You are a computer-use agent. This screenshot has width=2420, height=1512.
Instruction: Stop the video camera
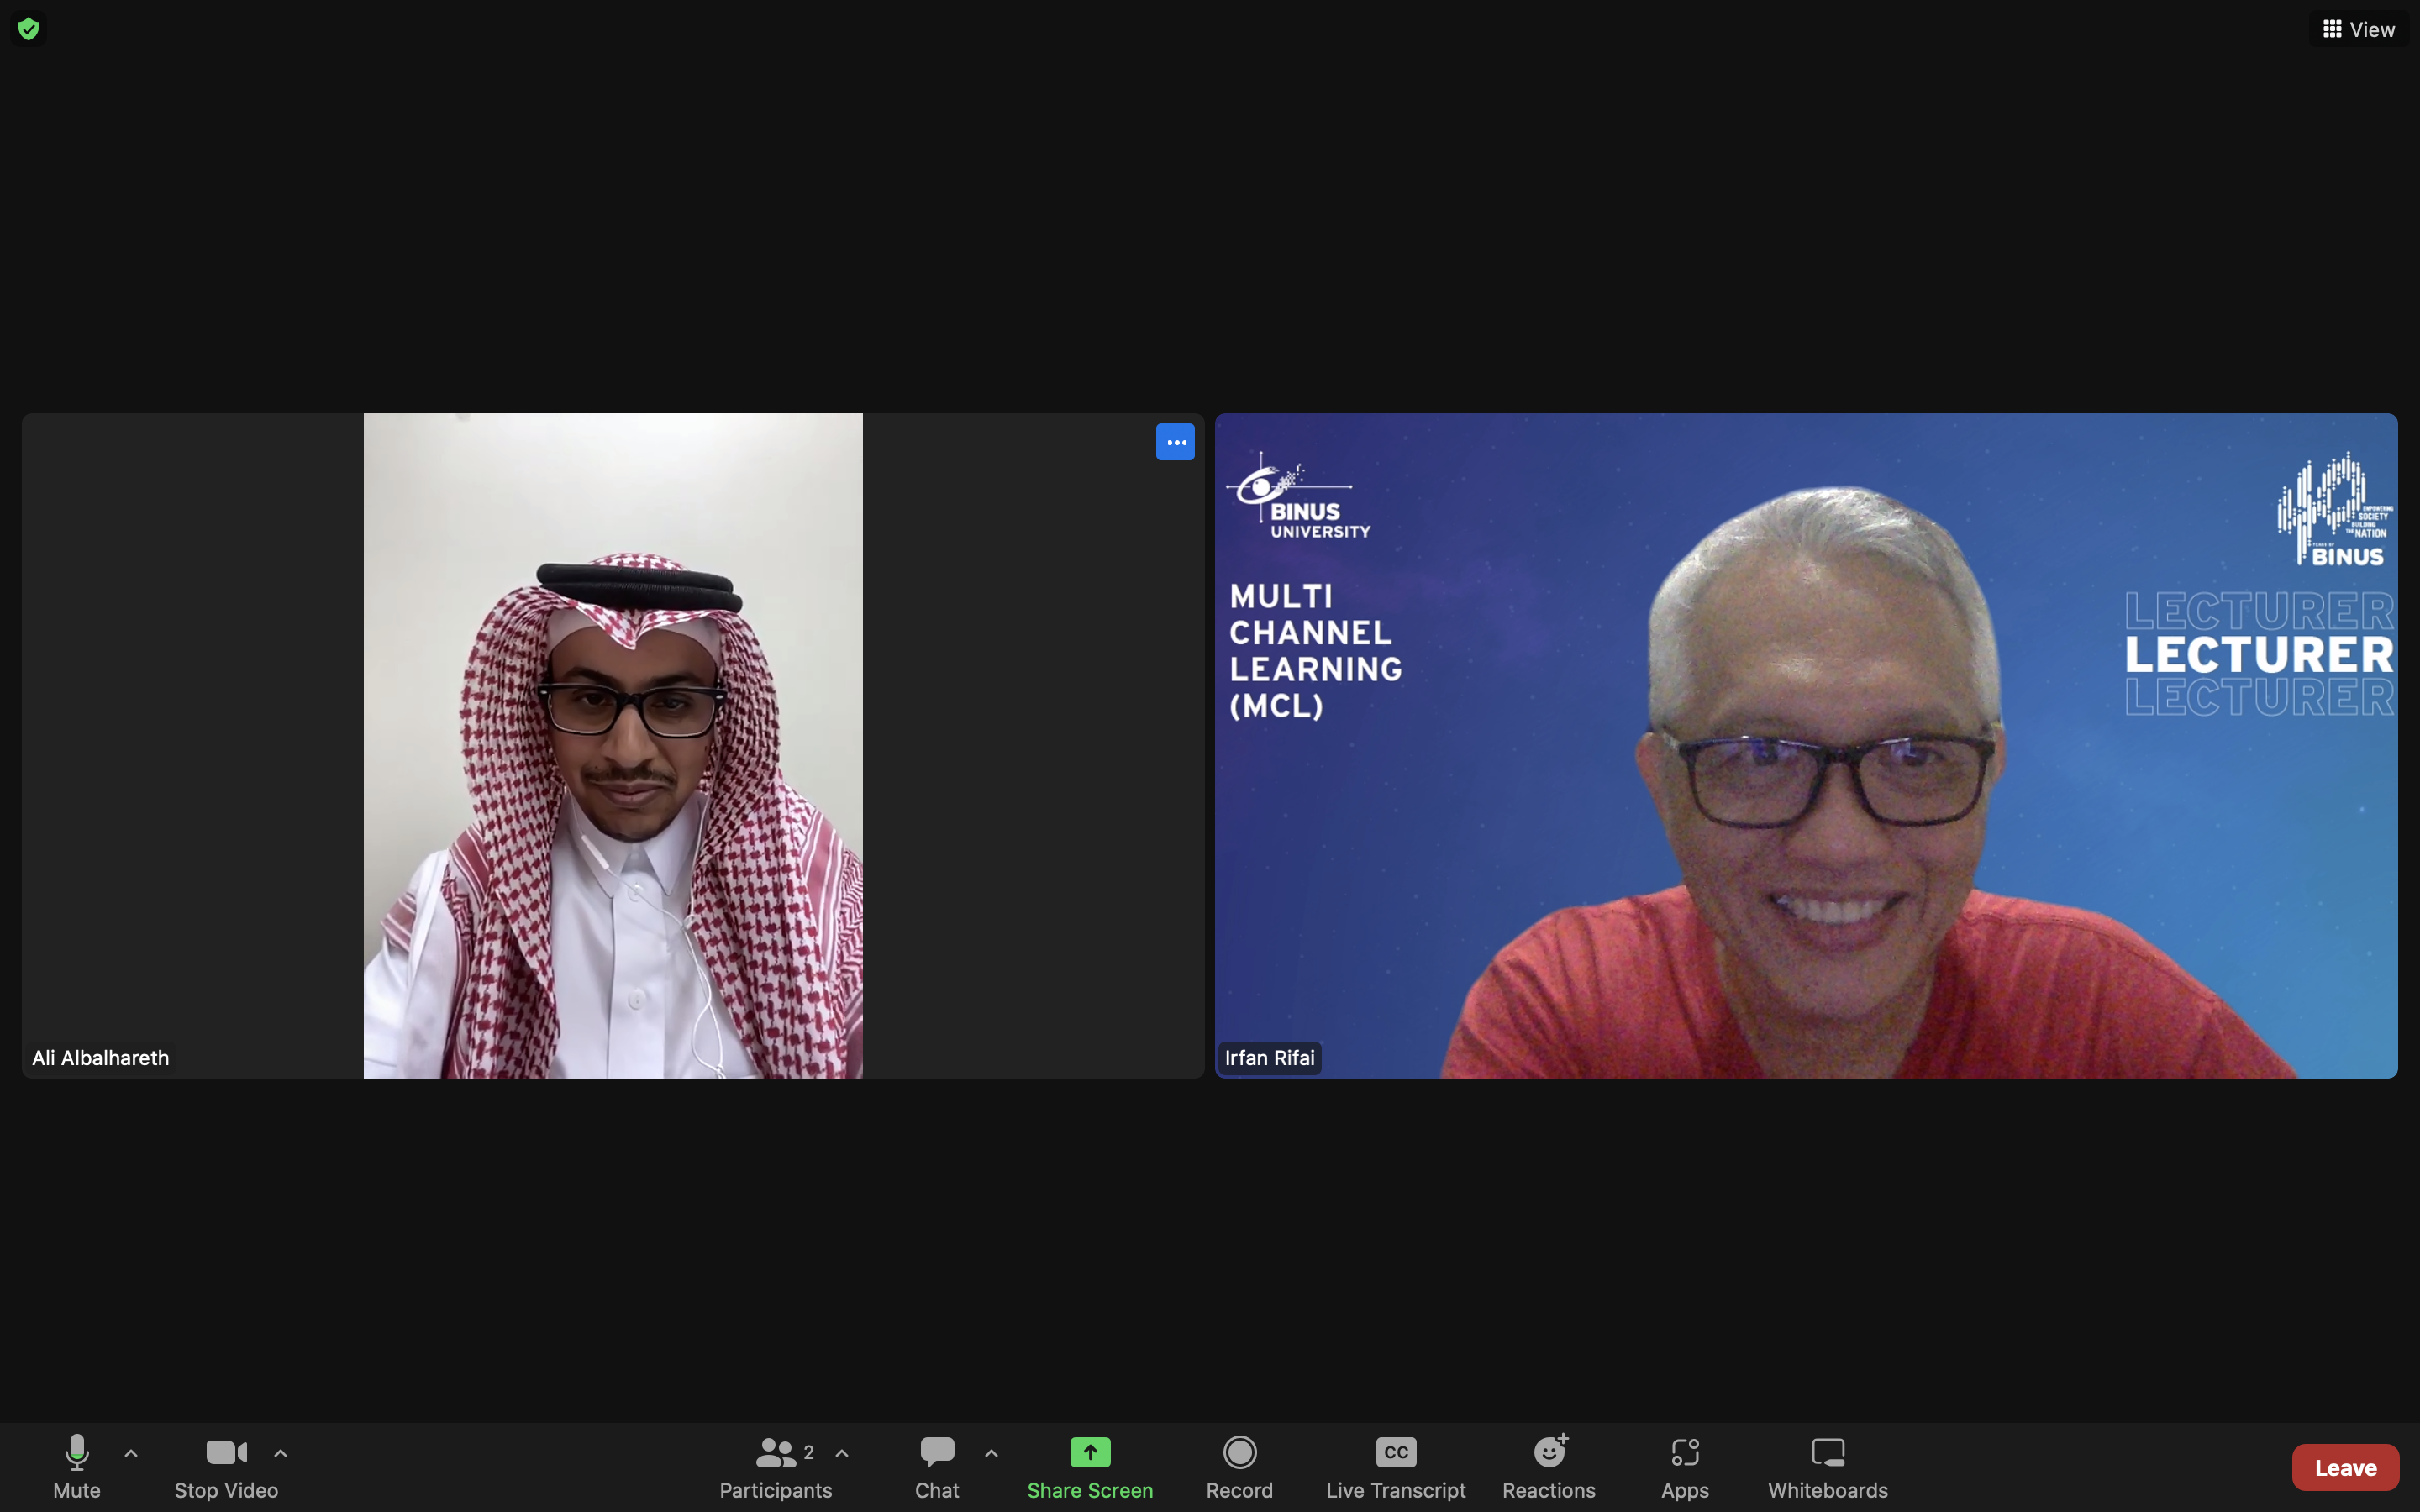click(226, 1466)
